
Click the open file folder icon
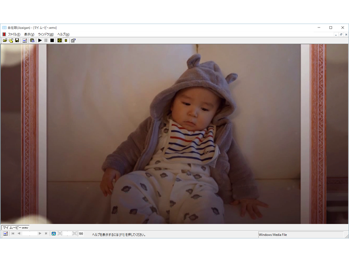pyautogui.click(x=5, y=40)
